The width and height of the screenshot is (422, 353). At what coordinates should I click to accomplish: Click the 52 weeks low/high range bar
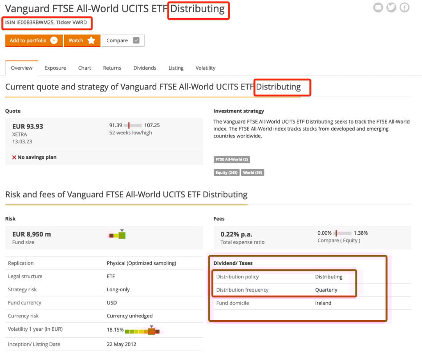133,126
